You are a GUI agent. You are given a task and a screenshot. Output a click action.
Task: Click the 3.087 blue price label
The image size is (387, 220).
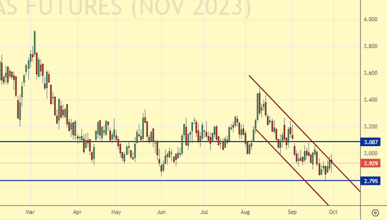[x=370, y=142]
